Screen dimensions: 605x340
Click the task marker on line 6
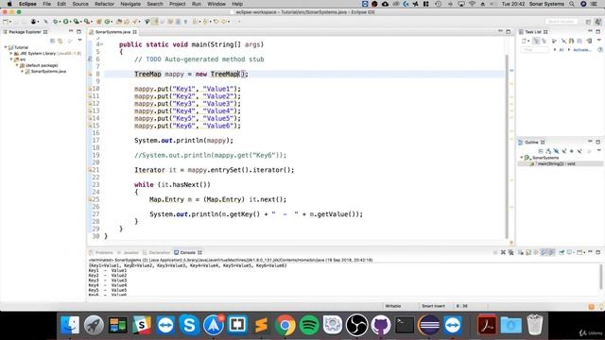pos(90,59)
